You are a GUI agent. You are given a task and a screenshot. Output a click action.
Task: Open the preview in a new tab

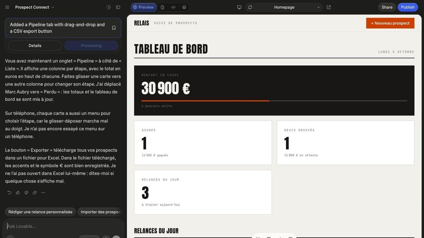click(x=329, y=7)
